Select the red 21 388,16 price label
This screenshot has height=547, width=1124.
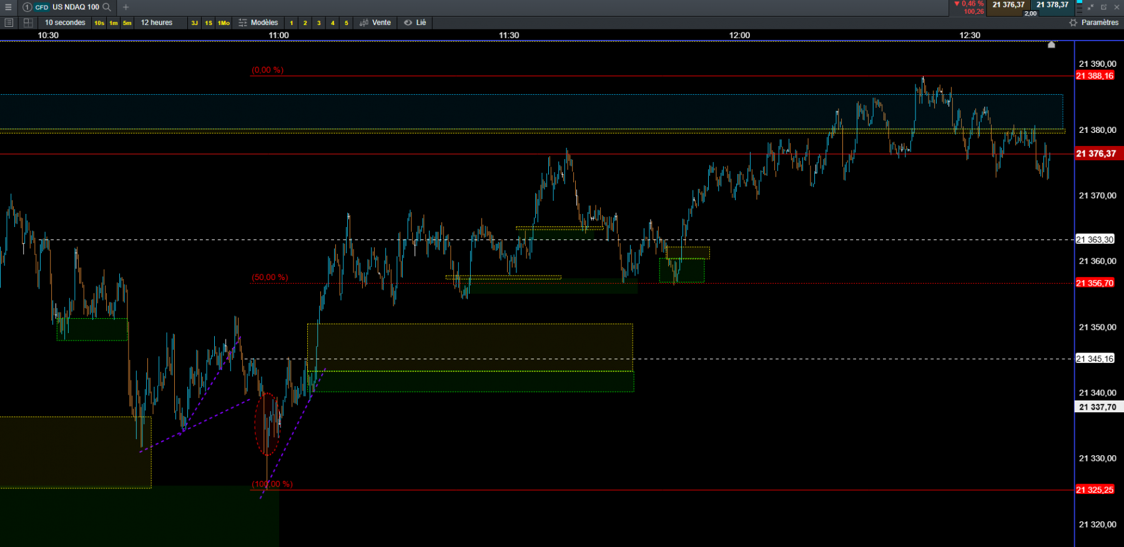pos(1095,76)
